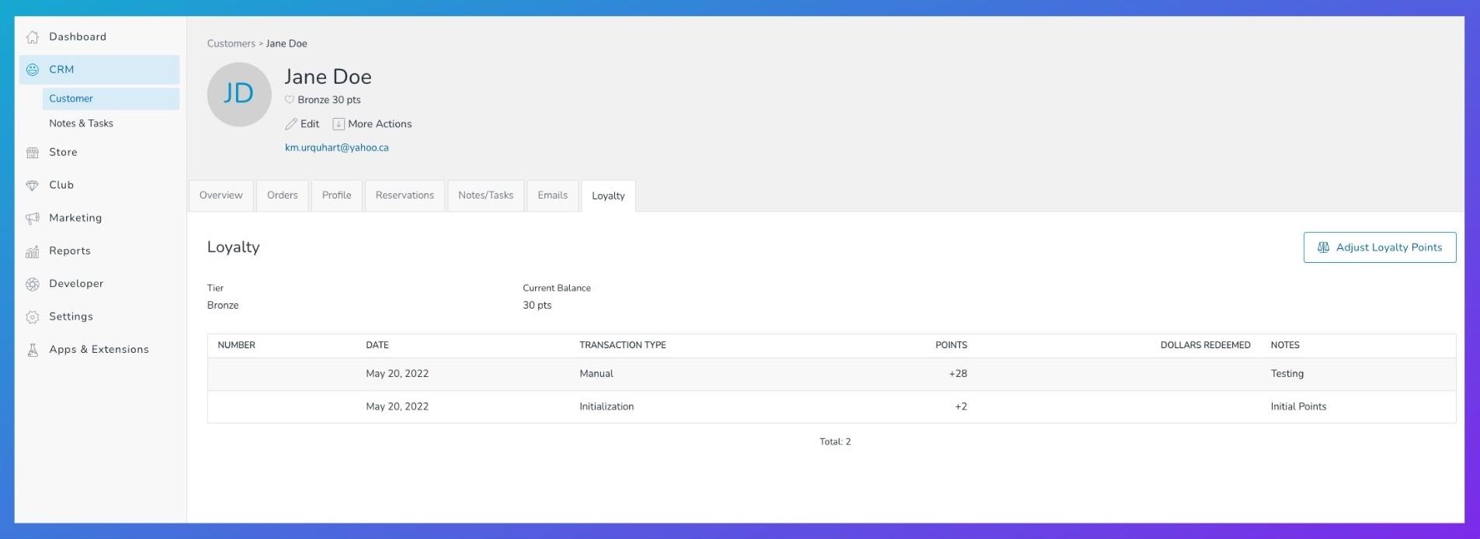Image resolution: width=1480 pixels, height=539 pixels.
Task: Click the pencil icon next to Edit
Action: coord(291,124)
